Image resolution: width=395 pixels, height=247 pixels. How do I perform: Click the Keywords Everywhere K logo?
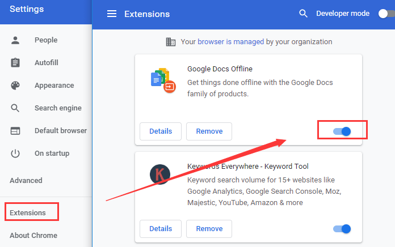[160, 174]
